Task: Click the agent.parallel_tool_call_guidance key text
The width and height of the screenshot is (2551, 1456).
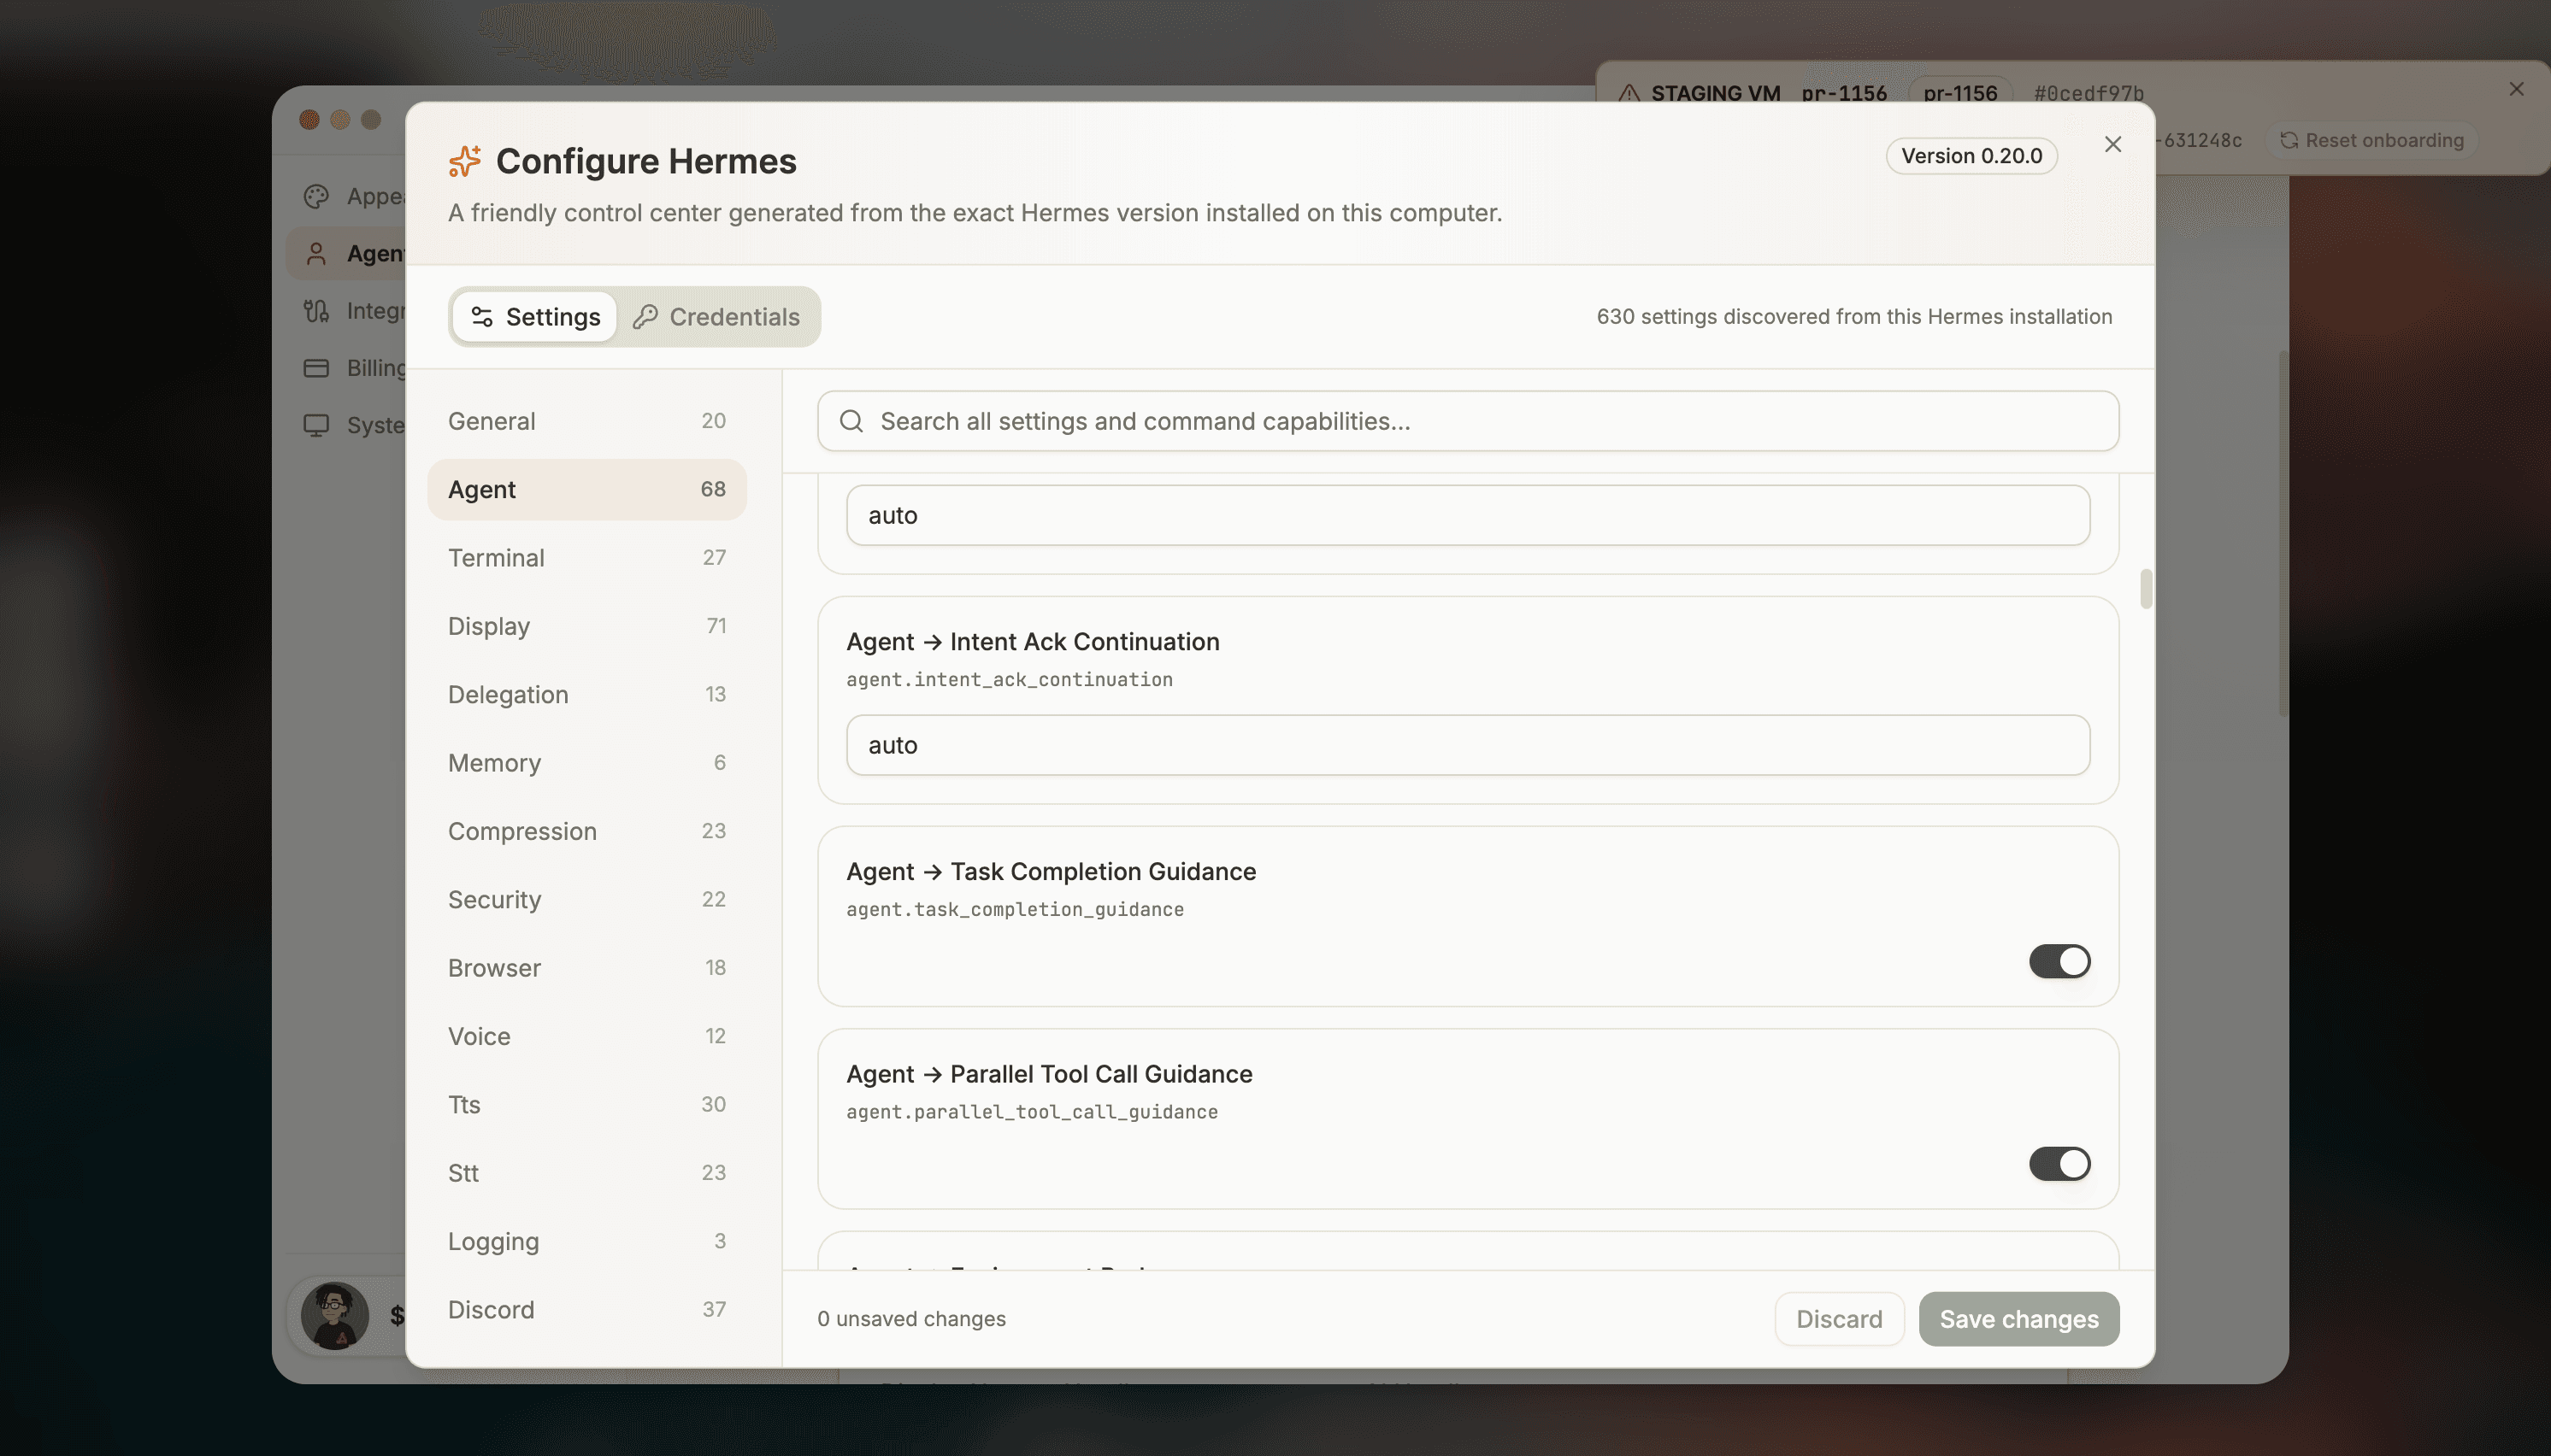Action: (x=1033, y=1112)
